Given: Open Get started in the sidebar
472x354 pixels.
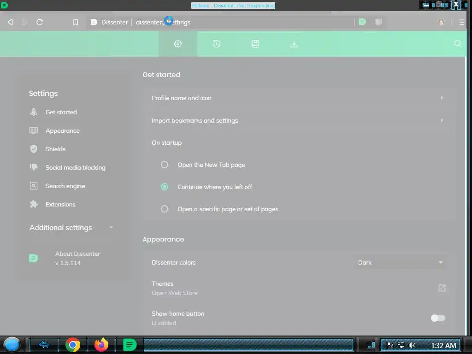Looking at the screenshot, I should coord(61,112).
